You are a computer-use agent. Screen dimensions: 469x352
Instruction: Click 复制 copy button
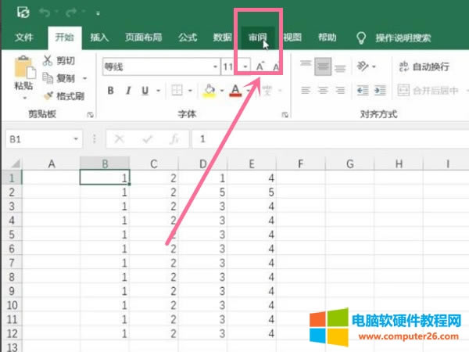(59, 78)
